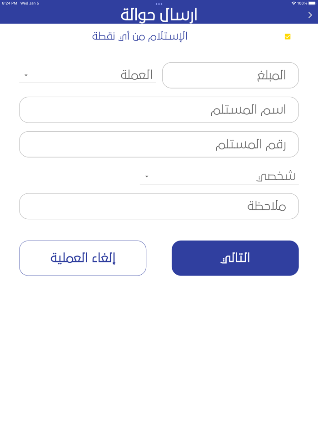Tap the date Wed Jan 5
The width and height of the screenshot is (318, 424).
click(x=30, y=3)
